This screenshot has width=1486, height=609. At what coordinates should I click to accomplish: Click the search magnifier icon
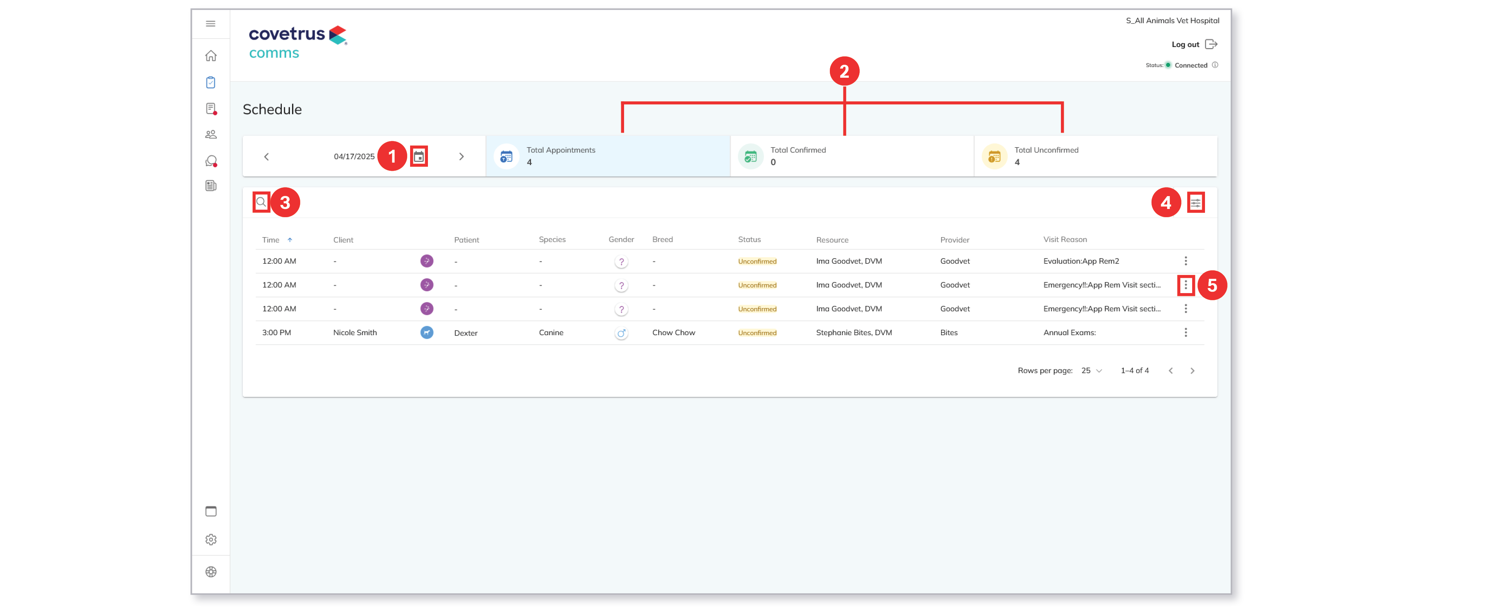point(261,203)
